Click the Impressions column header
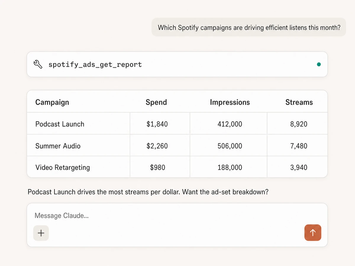Viewport: 355px width, 266px height. point(230,102)
